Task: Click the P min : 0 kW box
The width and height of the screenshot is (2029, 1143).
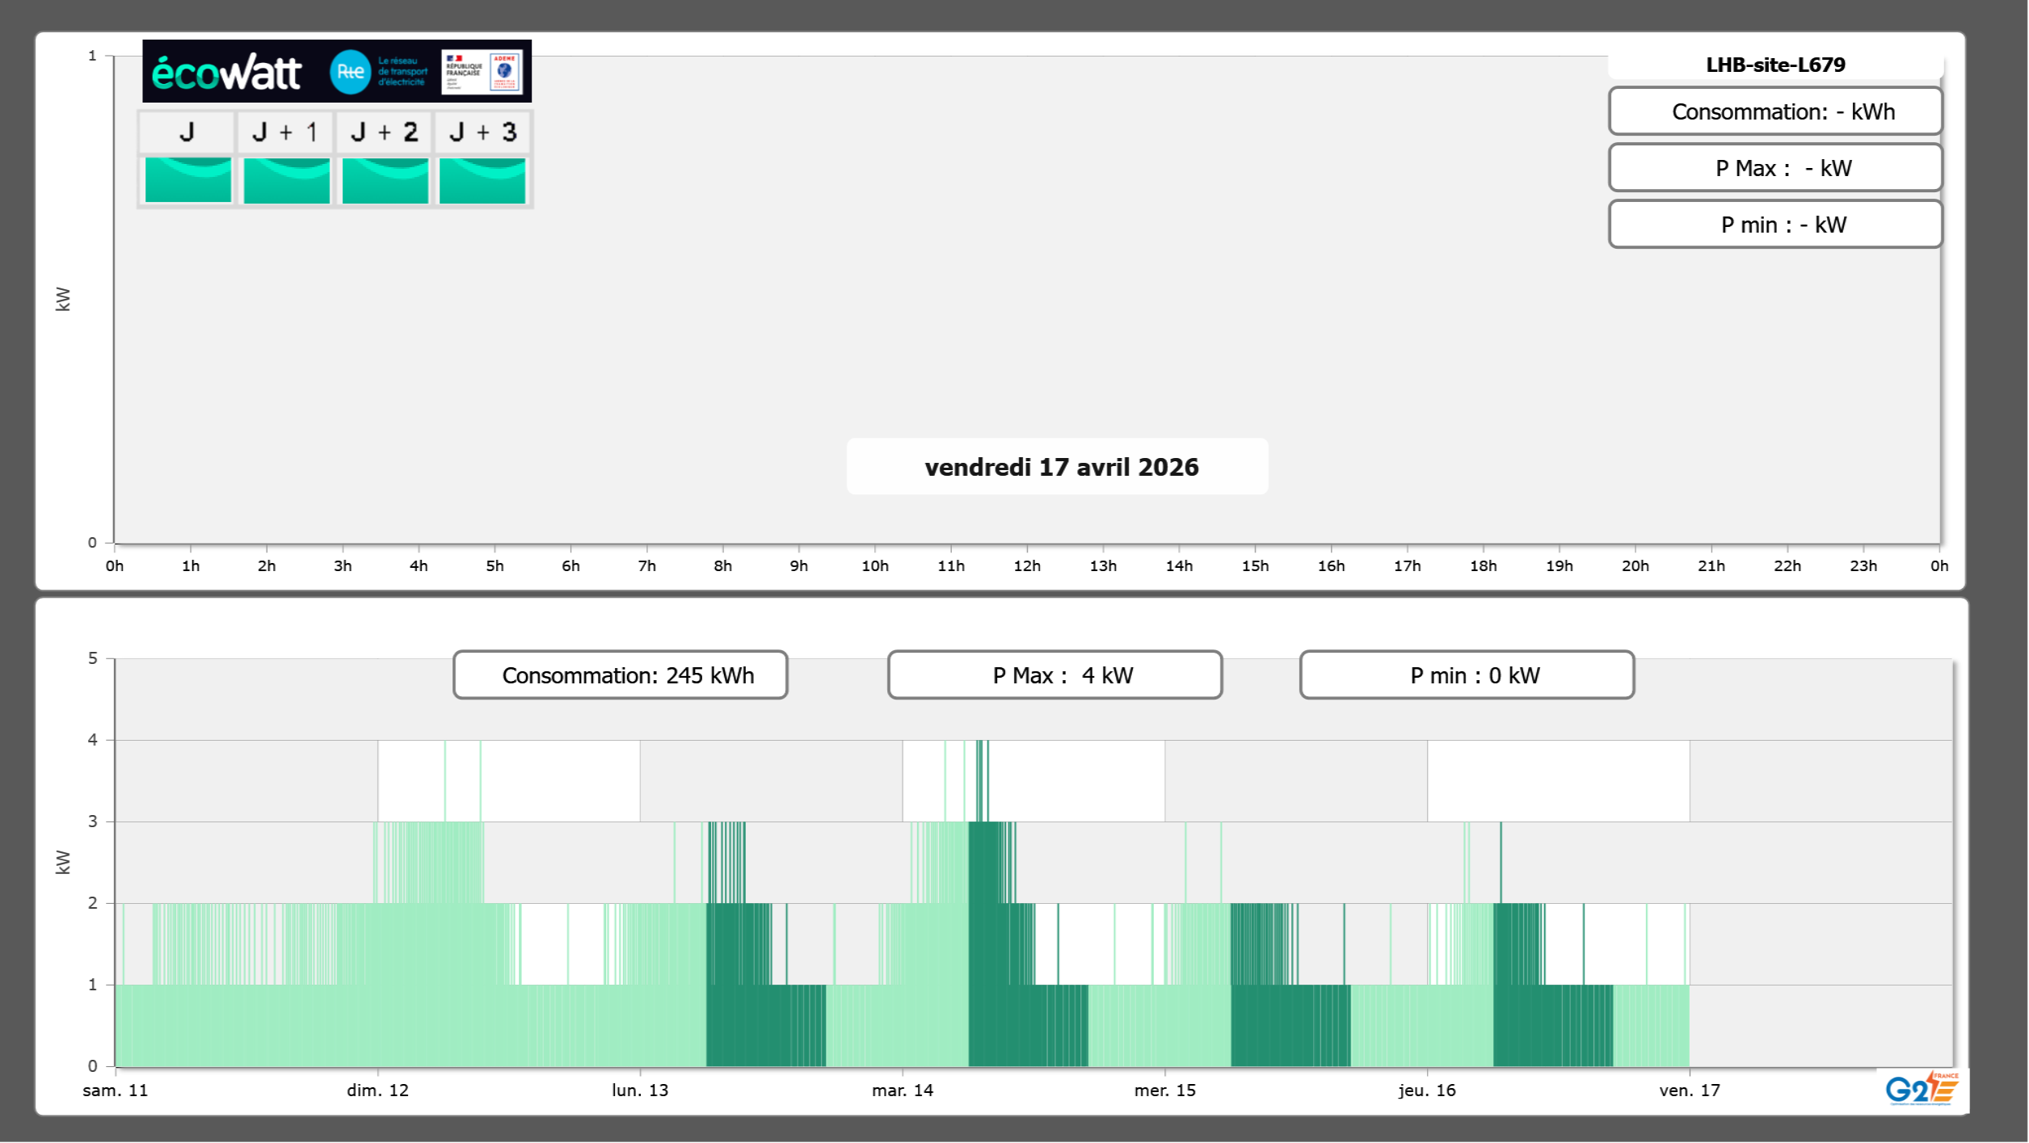Action: pos(1467,675)
